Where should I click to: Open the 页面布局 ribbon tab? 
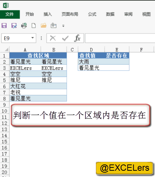click(70, 14)
